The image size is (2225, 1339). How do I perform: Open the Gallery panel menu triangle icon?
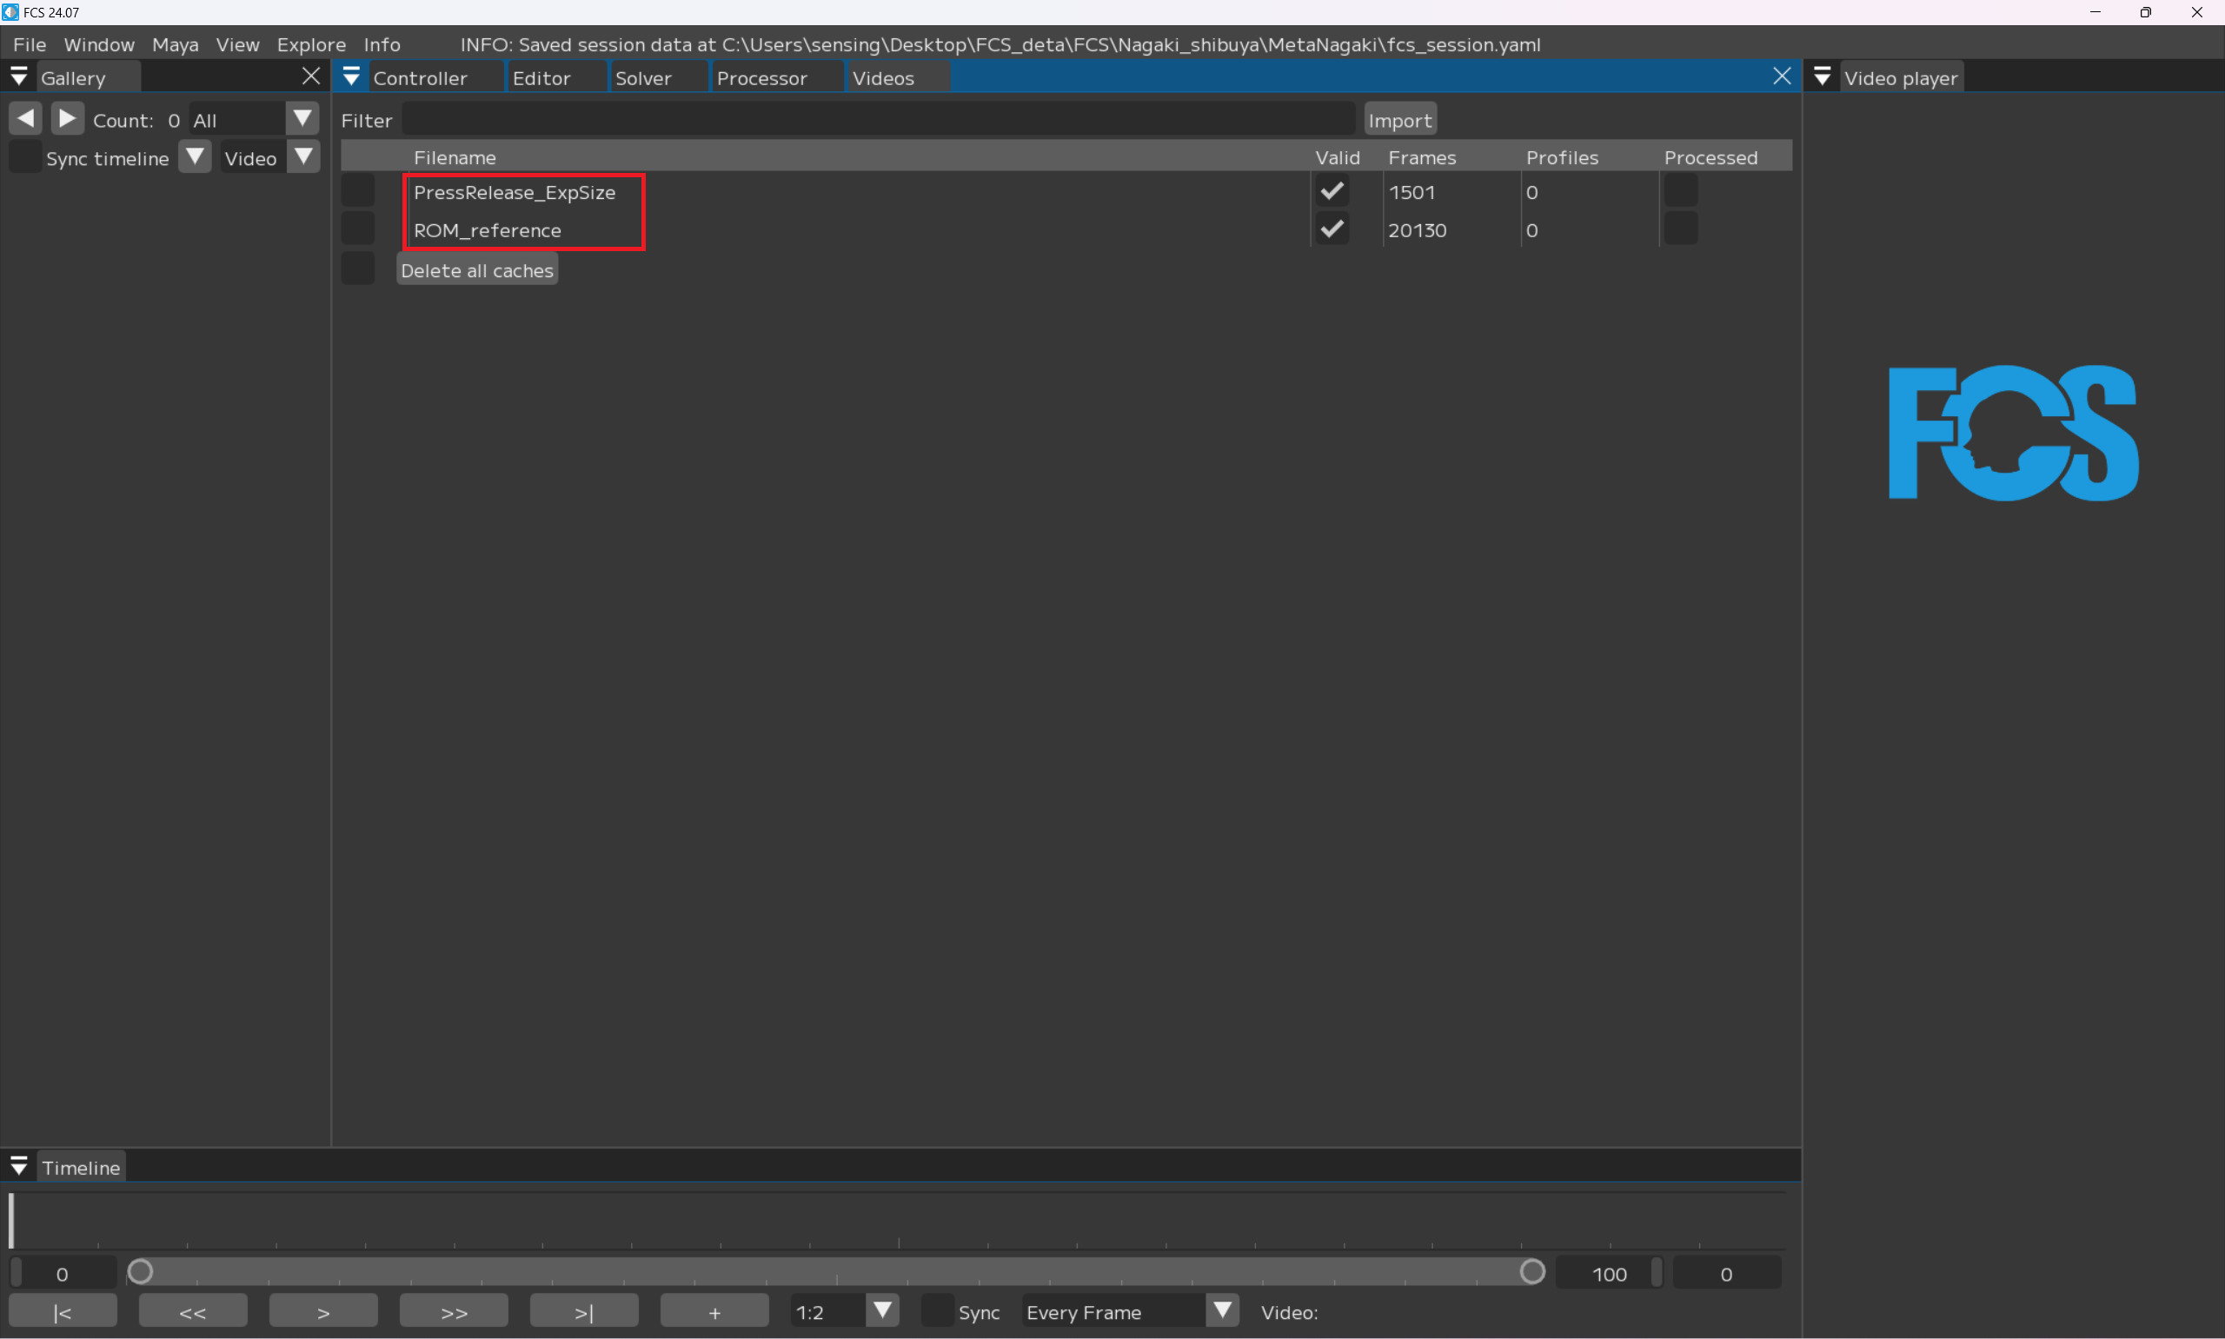(19, 76)
